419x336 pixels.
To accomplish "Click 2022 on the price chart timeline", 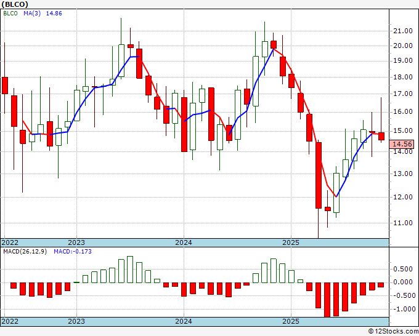I will [10, 242].
